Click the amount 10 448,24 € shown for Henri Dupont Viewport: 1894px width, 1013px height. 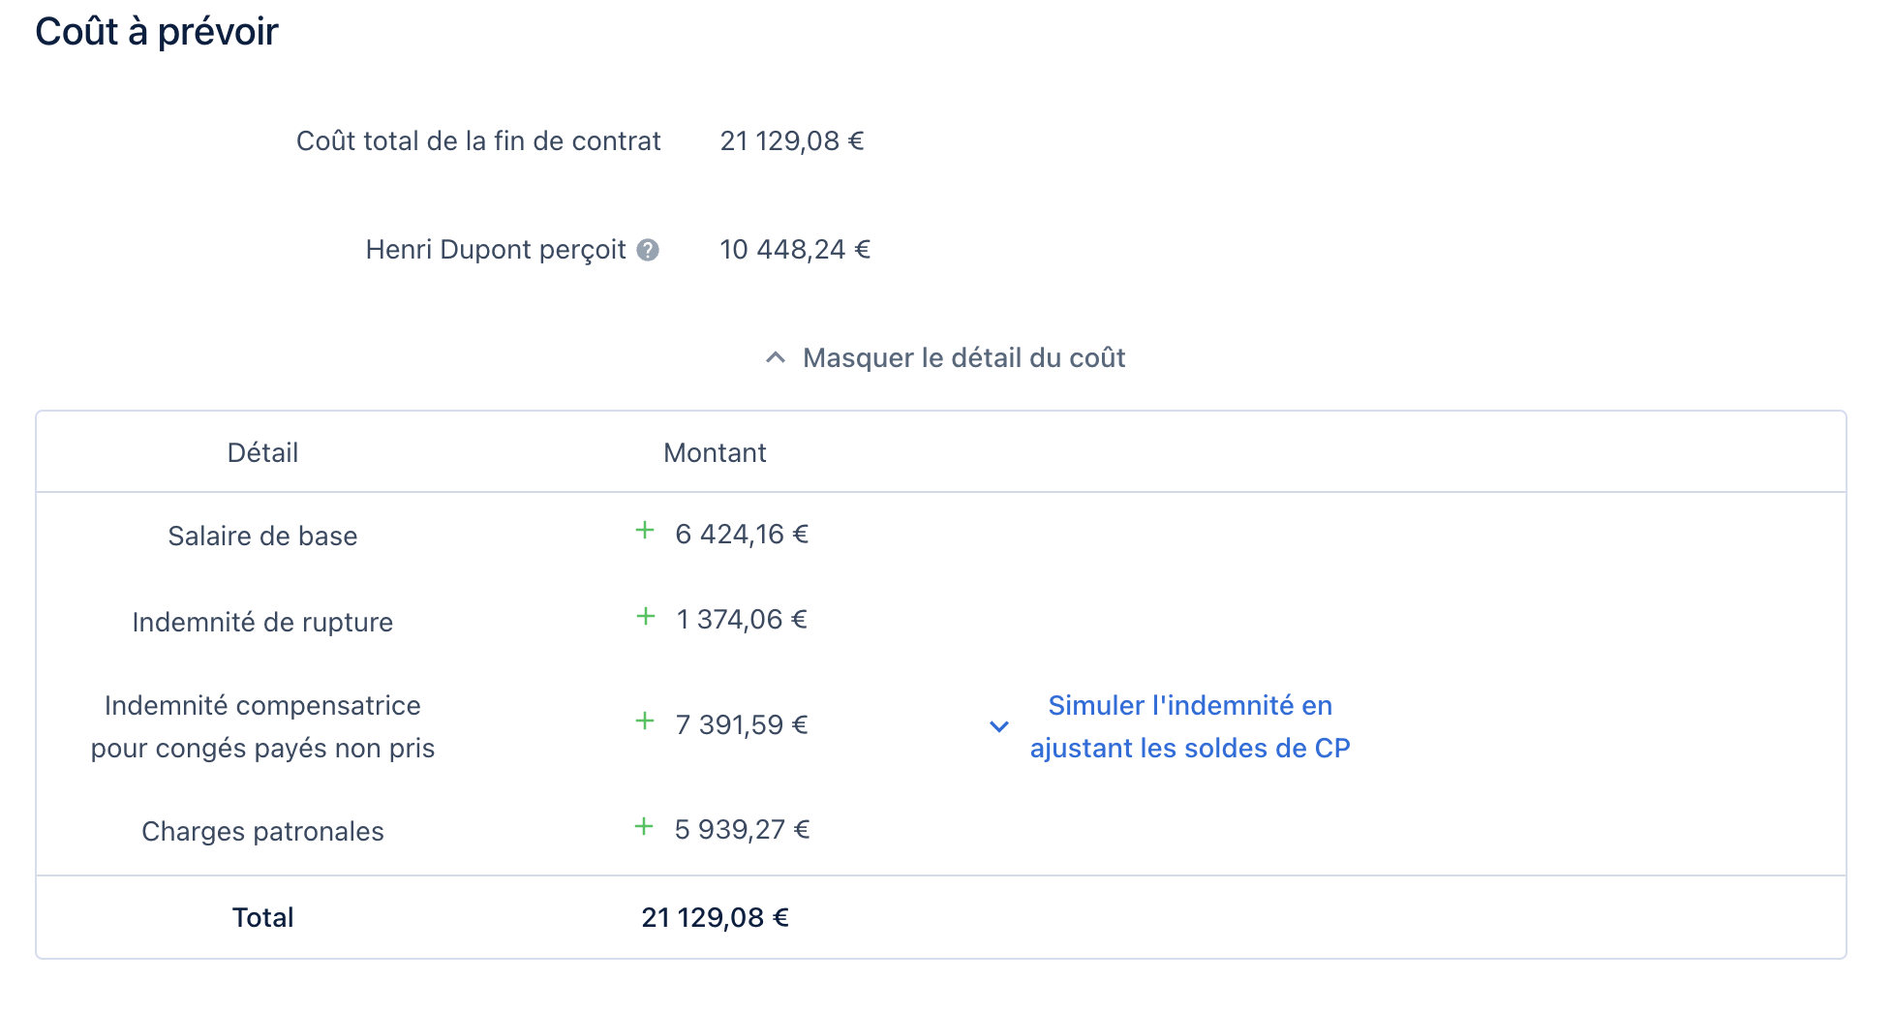coord(794,249)
